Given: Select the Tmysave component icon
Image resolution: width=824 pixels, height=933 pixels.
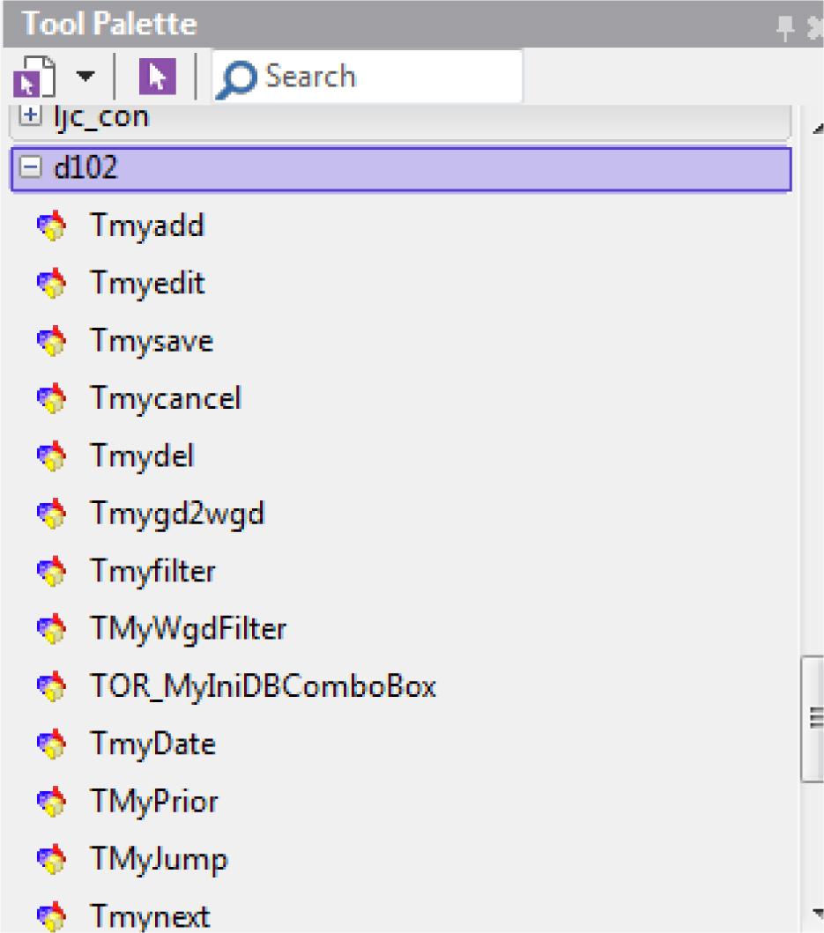Looking at the screenshot, I should pos(49,342).
